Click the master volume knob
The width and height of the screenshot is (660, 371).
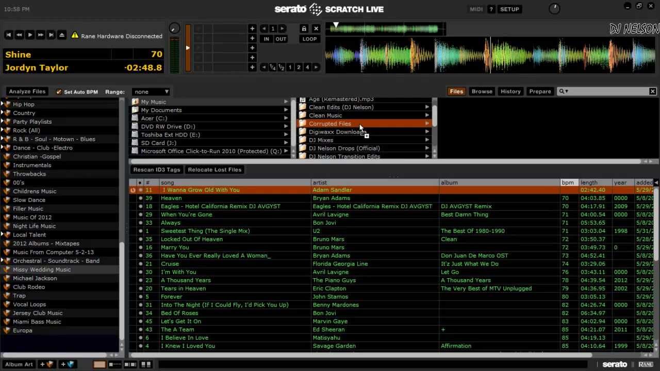554,9
